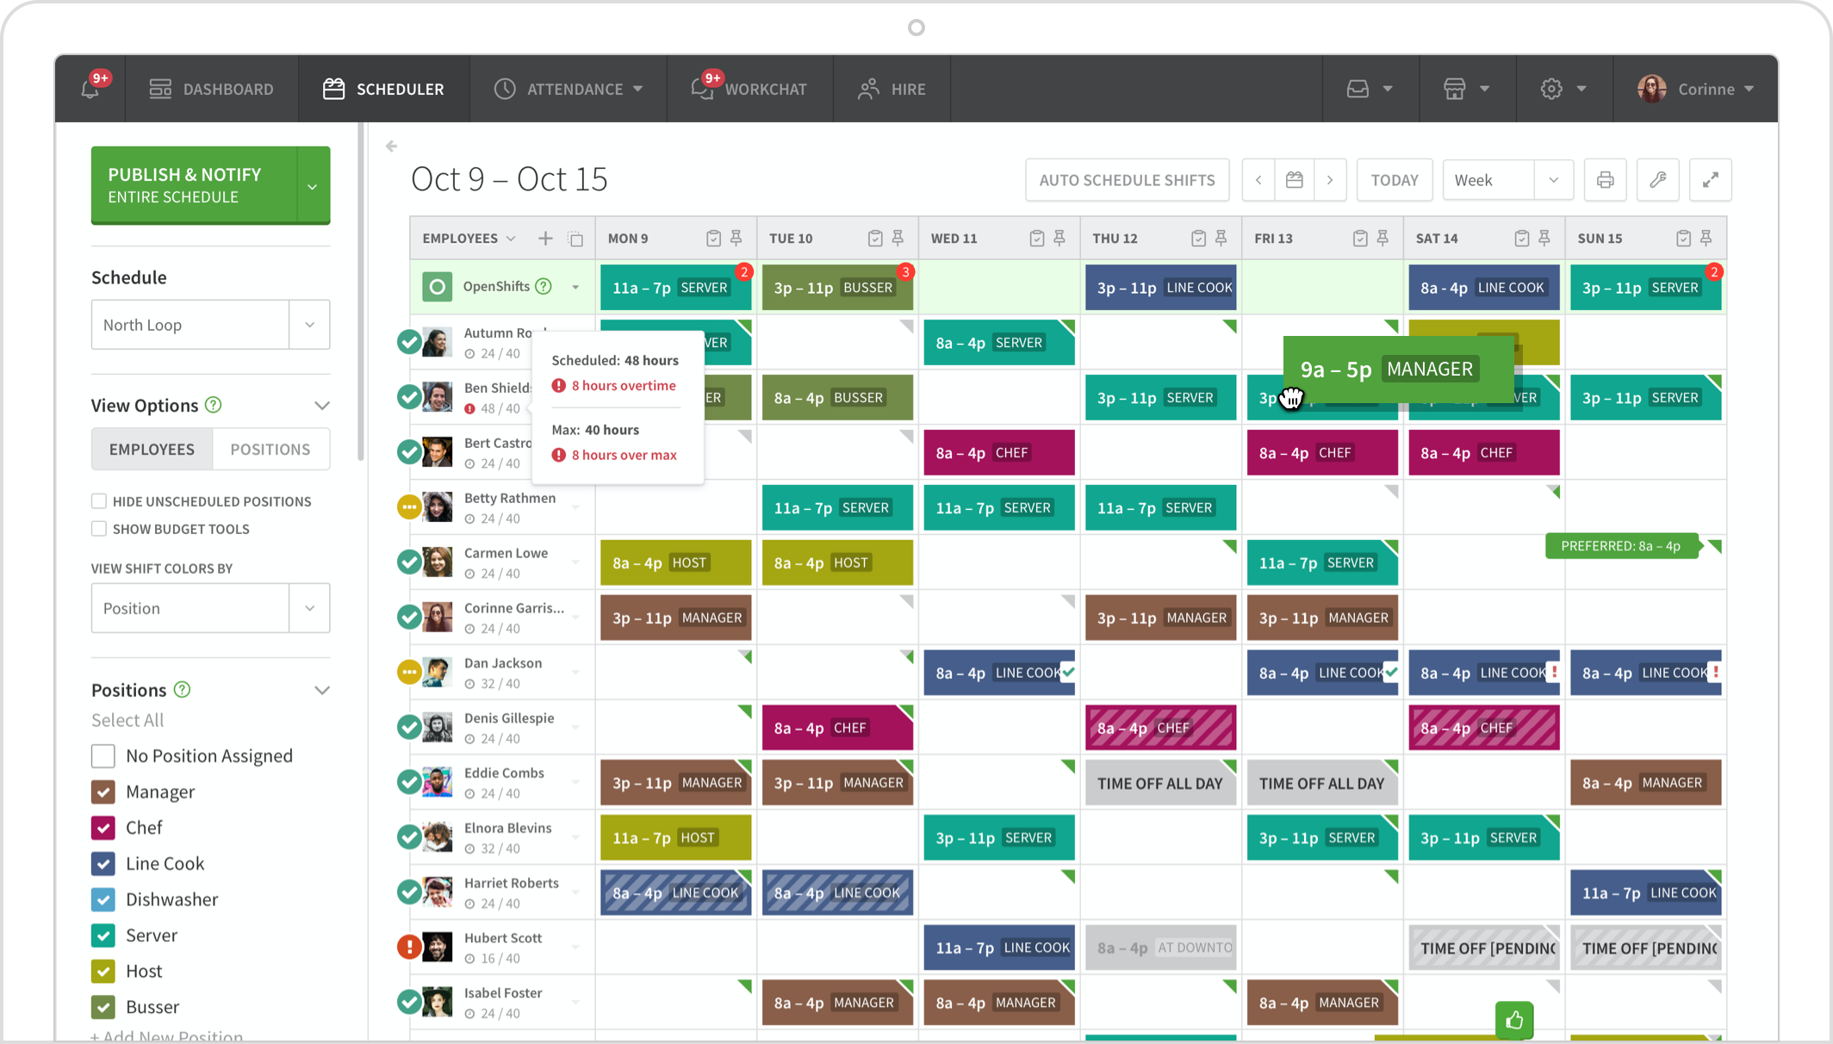Enable the Hide Unscheduled Positions checkbox

pyautogui.click(x=97, y=499)
